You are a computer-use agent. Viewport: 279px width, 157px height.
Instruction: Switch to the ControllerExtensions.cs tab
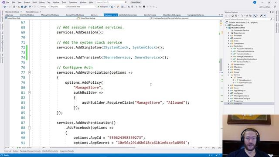tap(128, 15)
